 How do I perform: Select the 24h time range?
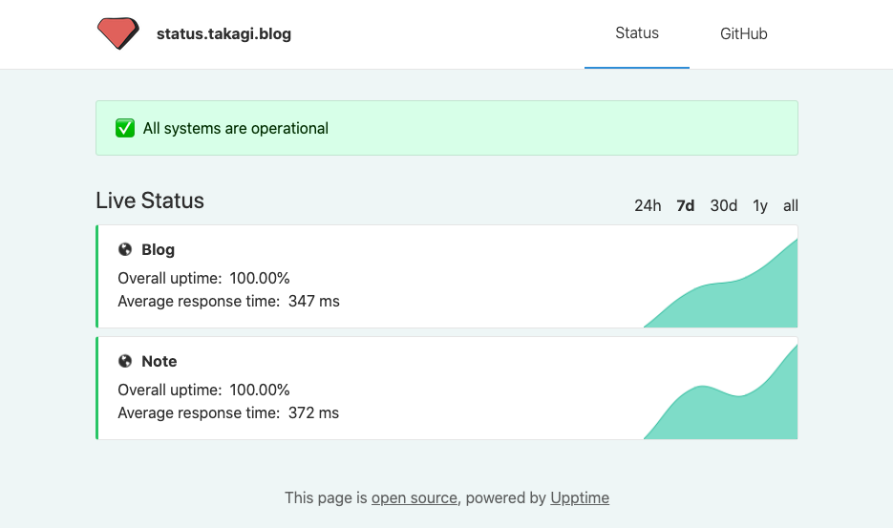point(648,205)
